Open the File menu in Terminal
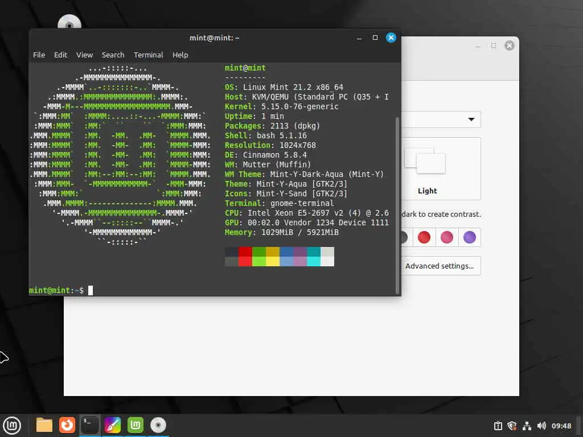This screenshot has width=583, height=437. pyautogui.click(x=39, y=55)
